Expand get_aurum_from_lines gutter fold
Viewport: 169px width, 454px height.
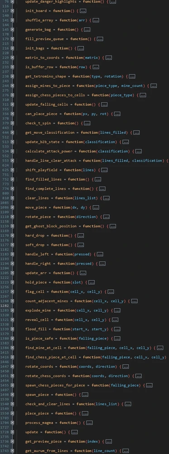point(12,451)
